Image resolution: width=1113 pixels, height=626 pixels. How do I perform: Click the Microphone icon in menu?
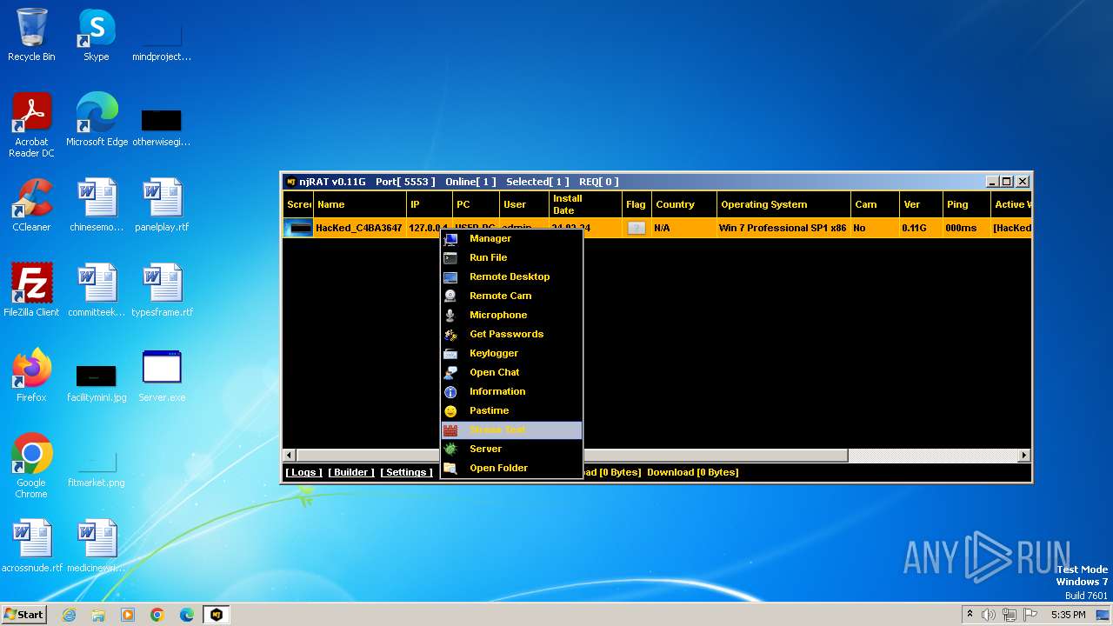(450, 316)
